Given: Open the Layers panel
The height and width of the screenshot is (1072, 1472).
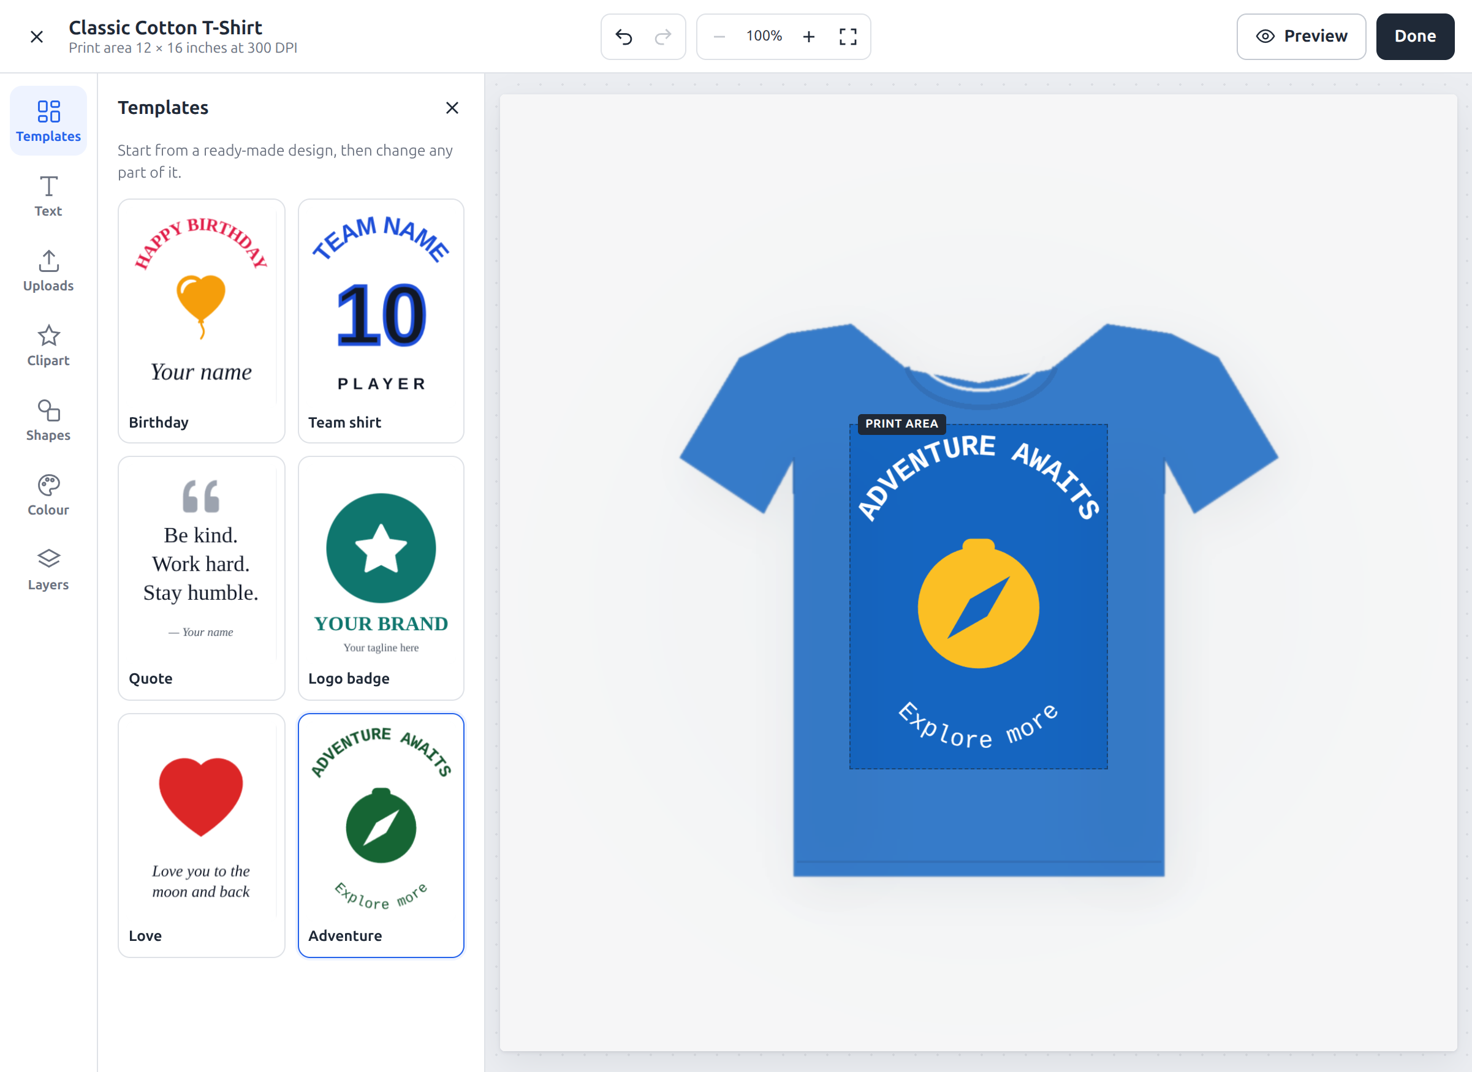Looking at the screenshot, I should pyautogui.click(x=48, y=569).
